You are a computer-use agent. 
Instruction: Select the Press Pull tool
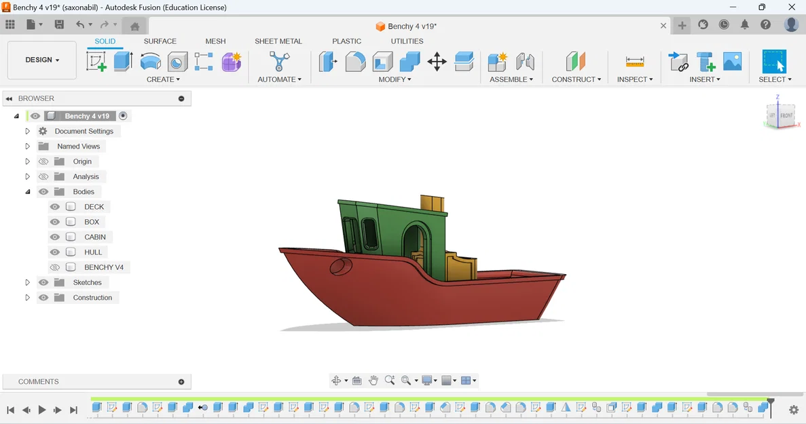pos(328,61)
